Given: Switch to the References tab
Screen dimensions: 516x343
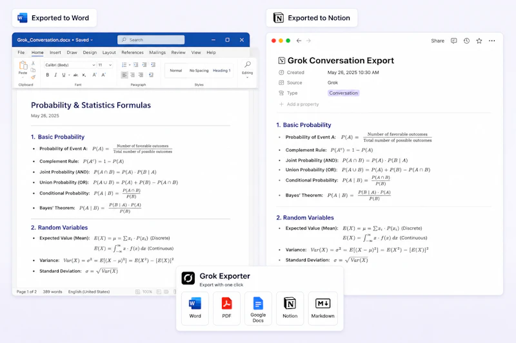Looking at the screenshot, I should [x=132, y=53].
